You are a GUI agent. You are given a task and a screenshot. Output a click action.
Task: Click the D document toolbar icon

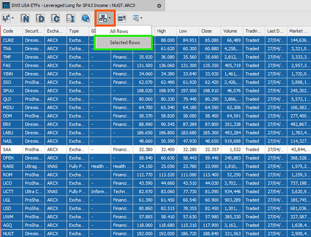click(40, 18)
